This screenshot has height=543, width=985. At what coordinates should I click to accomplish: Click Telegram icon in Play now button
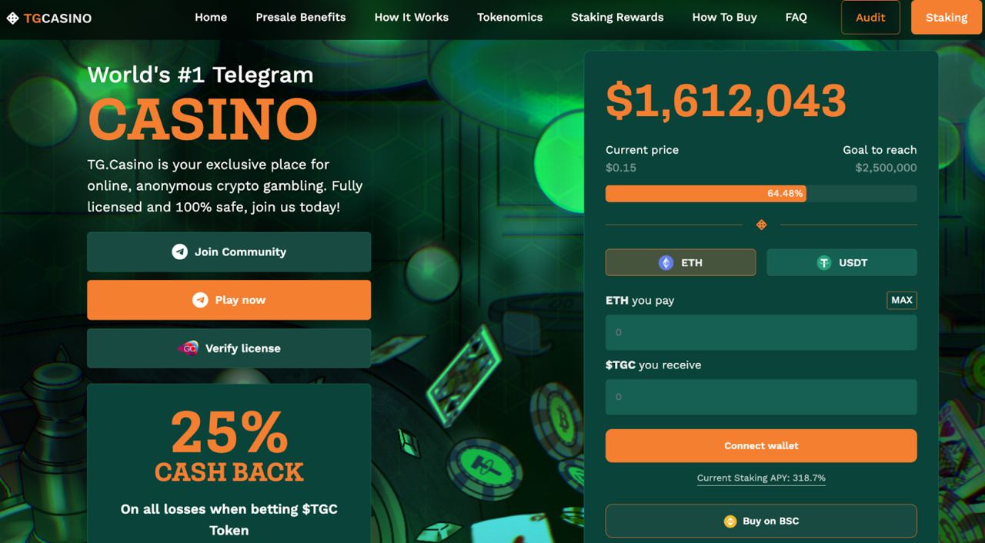(200, 300)
